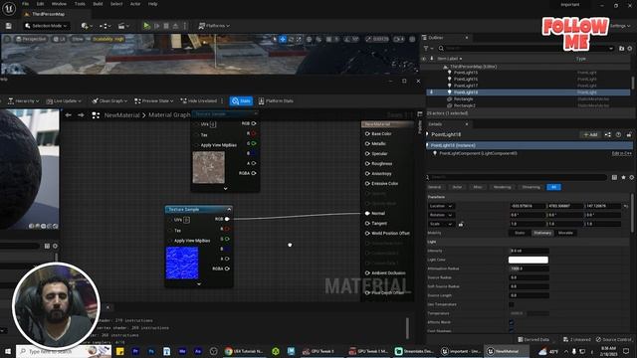This screenshot has height=358, width=637.
Task: Click the blue normal map texture thumbnail
Action: click(x=182, y=263)
